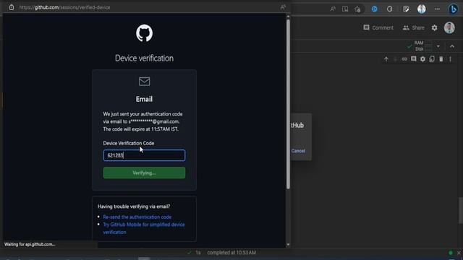Screen dimensions: 463x260
Task: Click the scroll up arrow of the popup
Action: 288,17
